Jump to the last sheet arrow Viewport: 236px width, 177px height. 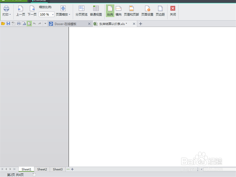point(14,169)
